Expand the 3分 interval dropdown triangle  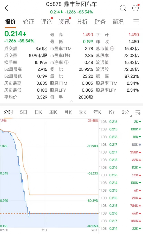tap(131, 116)
